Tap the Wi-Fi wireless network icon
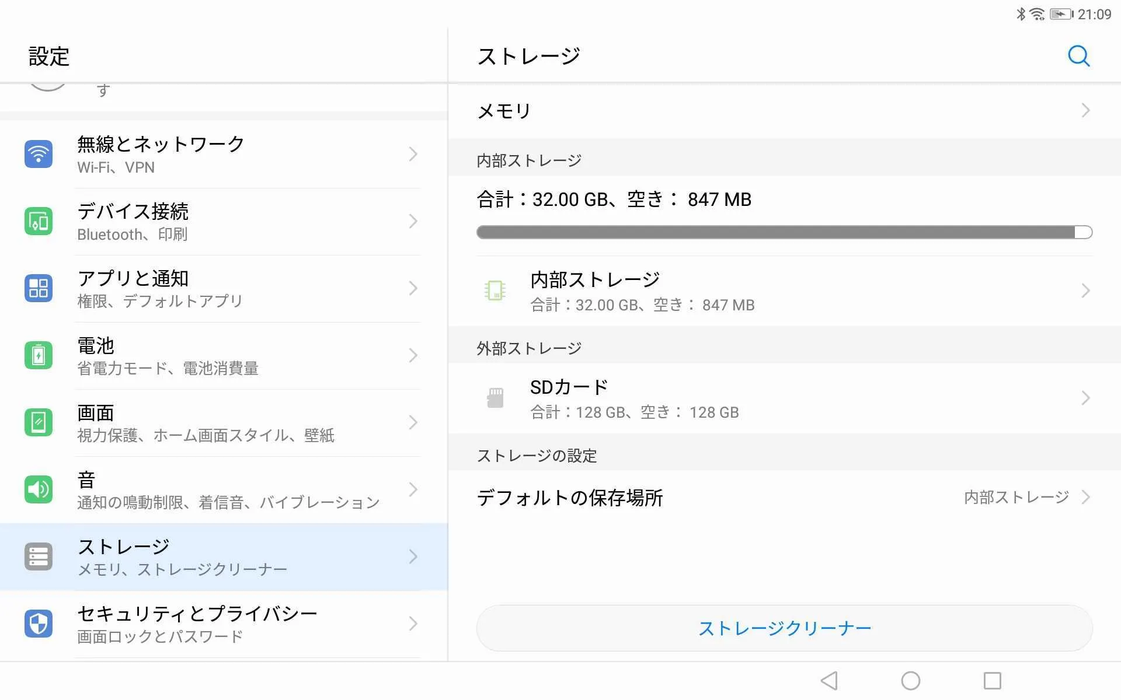 click(39, 154)
